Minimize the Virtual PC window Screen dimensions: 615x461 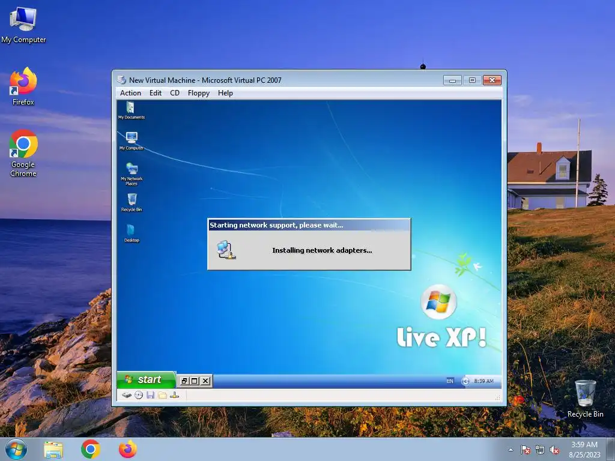(x=452, y=80)
